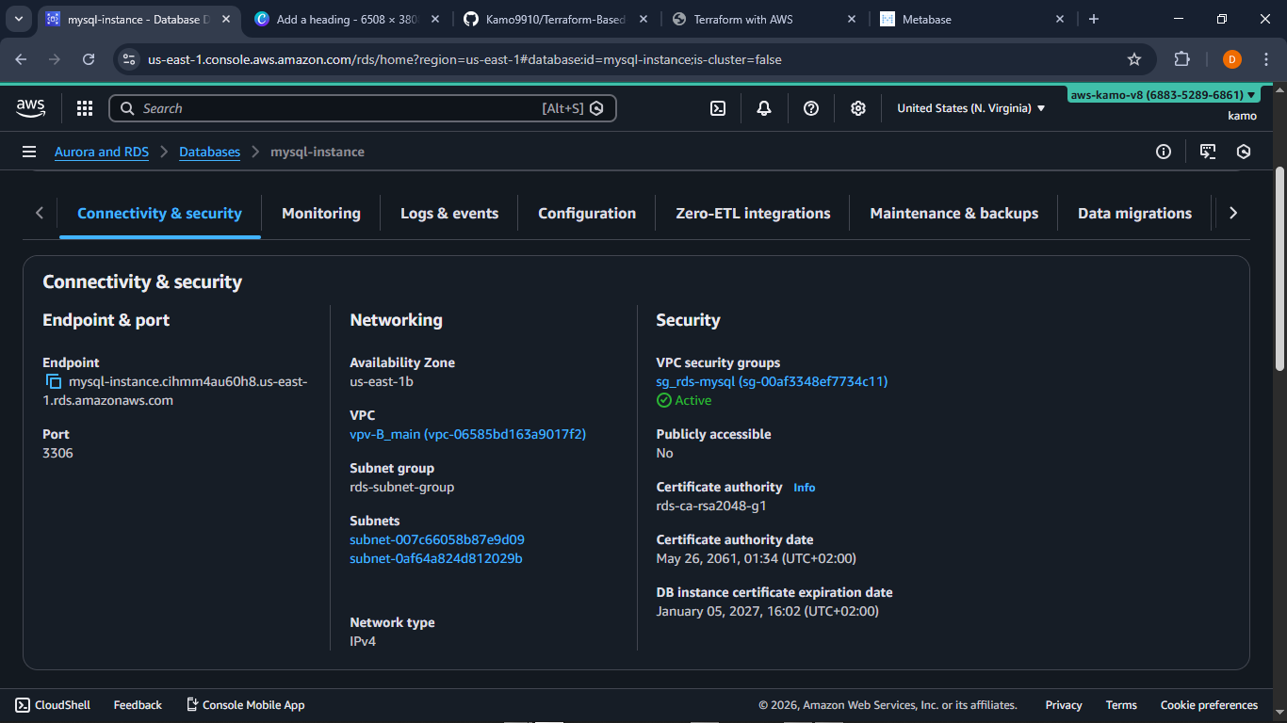Bookmark this page with star icon
Screen dimensions: 1287x723
[1134, 59]
